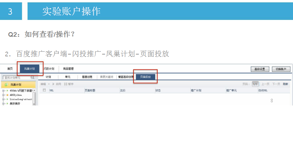Viewport: 293px width, 142px height.
Task: Select the lixiaolong-attest plan
Action: [x=21, y=99]
